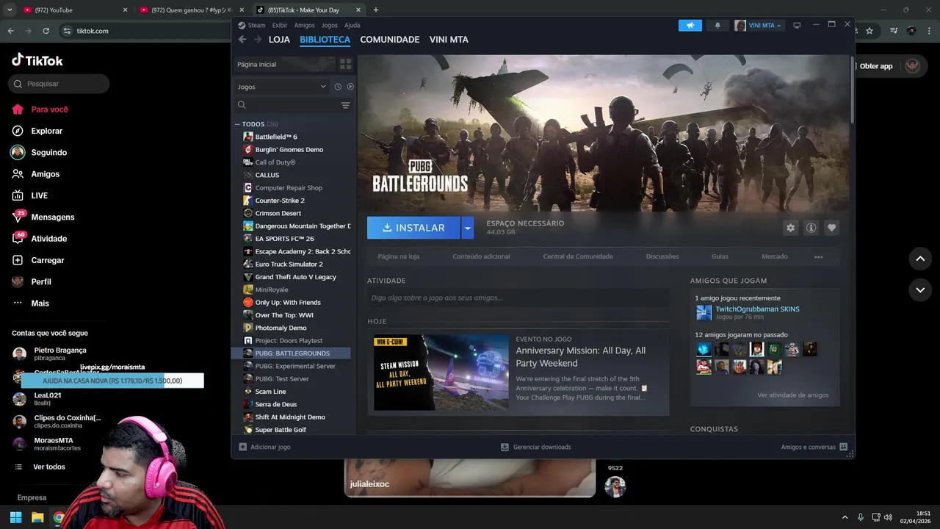The image size is (940, 529).
Task: Click the activity post text field
Action: coord(518,298)
